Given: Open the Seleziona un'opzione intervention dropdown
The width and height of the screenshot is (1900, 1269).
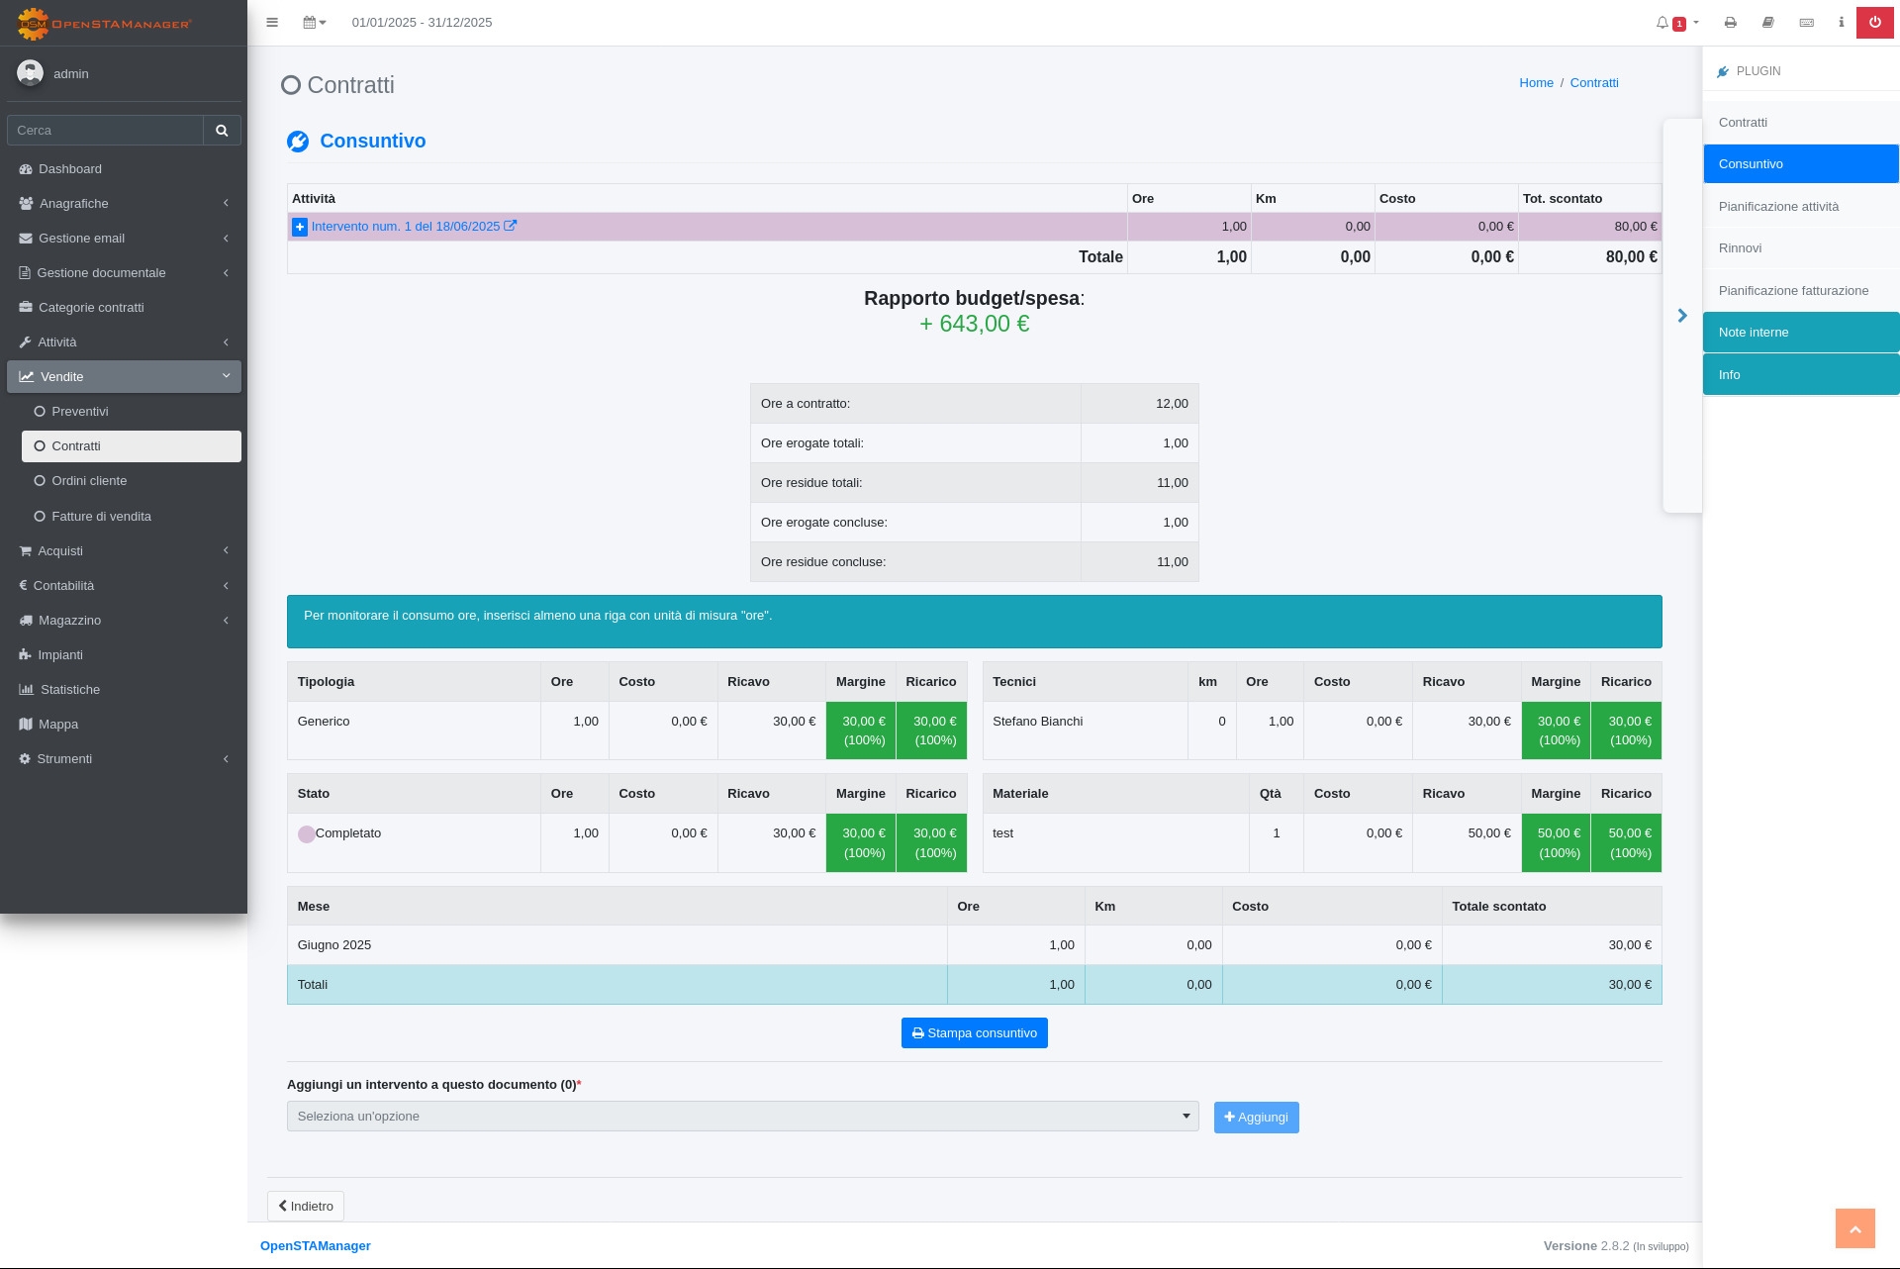Looking at the screenshot, I should click(742, 1117).
